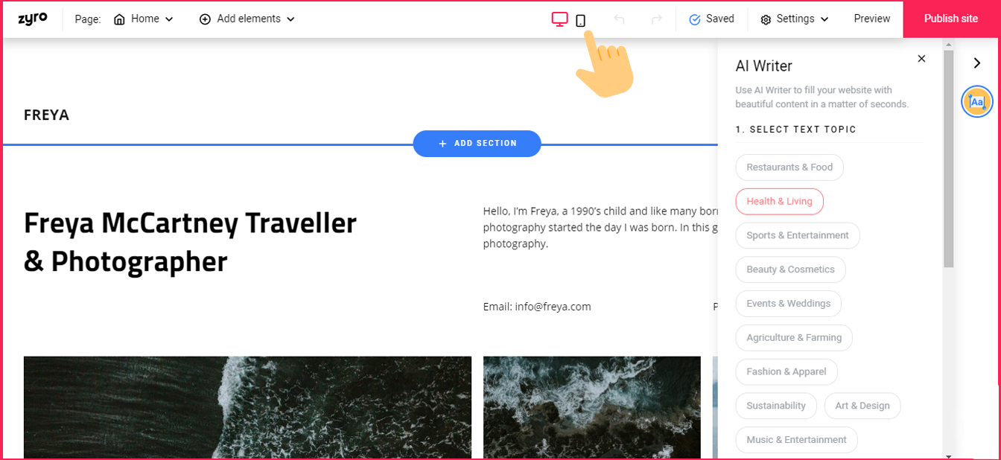The height and width of the screenshot is (460, 1001).
Task: Pick the Sustainability topic chip
Action: pyautogui.click(x=776, y=406)
